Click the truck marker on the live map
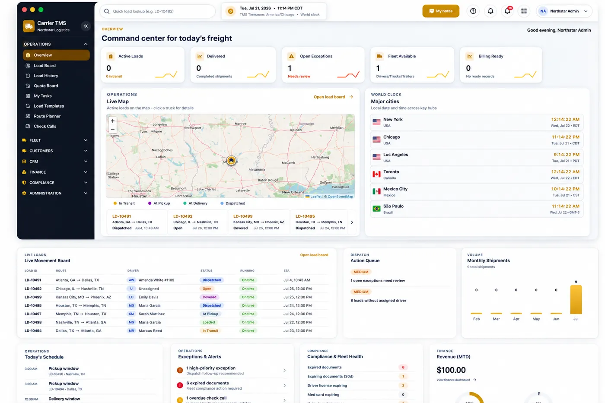This screenshot has width=605, height=403. (x=231, y=161)
